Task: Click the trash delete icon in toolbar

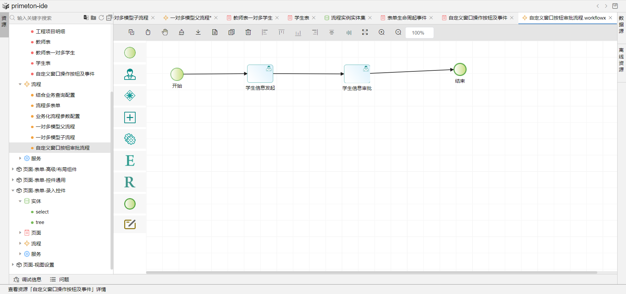Action: tap(248, 32)
